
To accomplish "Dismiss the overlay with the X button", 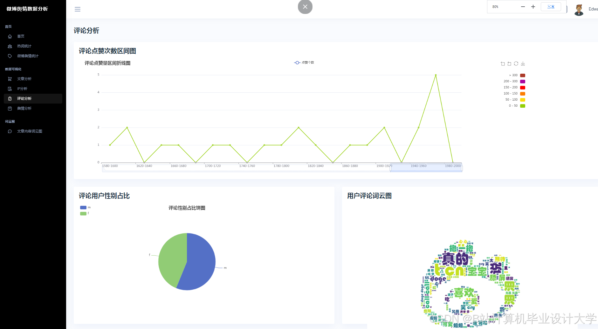I will click(305, 7).
